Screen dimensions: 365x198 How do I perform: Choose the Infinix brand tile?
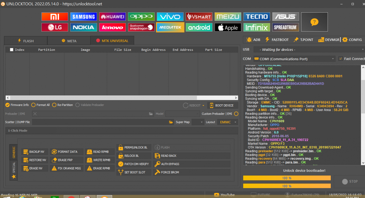257,27
